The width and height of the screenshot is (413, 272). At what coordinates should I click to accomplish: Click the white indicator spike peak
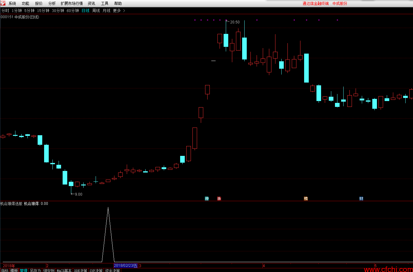coord(108,208)
